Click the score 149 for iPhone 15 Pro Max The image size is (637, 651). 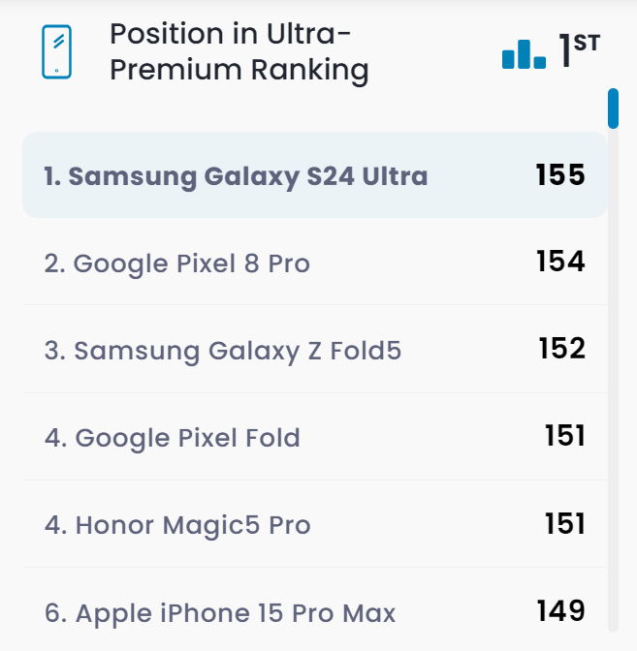[x=560, y=611]
